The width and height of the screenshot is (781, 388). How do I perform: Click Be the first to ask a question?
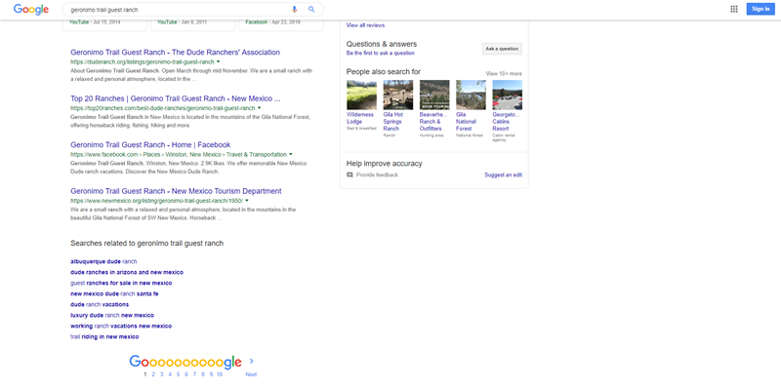(381, 53)
